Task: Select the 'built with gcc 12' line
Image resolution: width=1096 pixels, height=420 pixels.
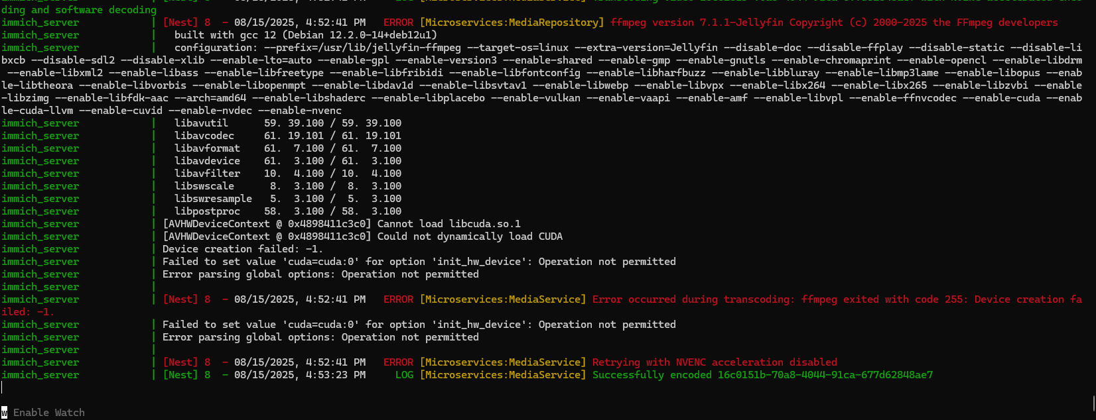Action: point(305,35)
